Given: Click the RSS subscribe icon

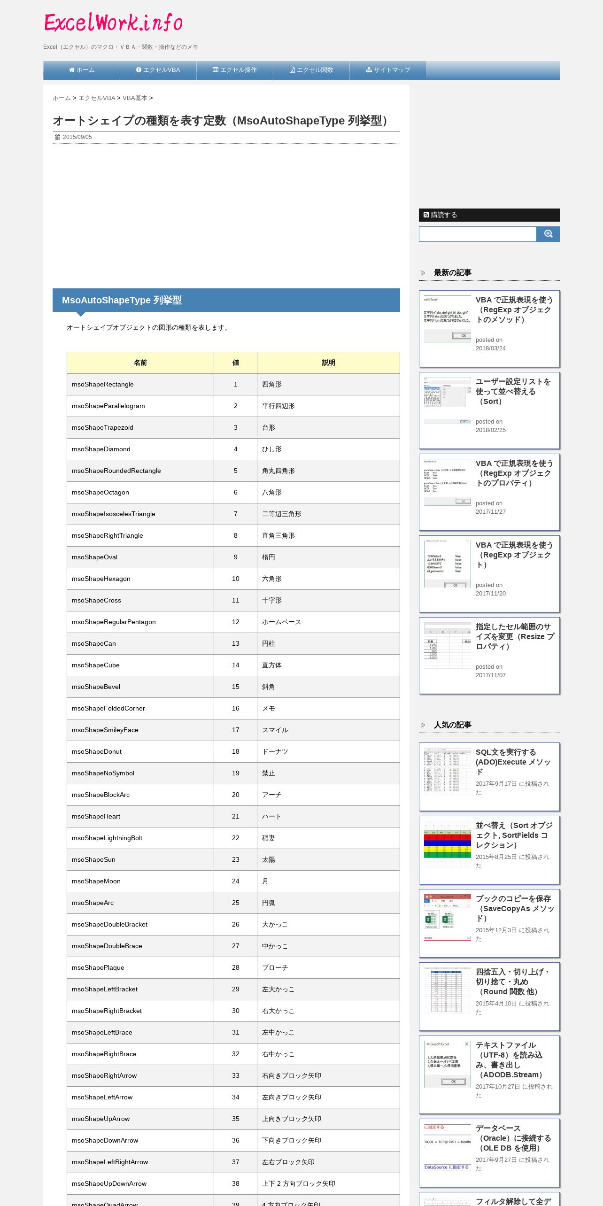Looking at the screenshot, I should tap(426, 215).
